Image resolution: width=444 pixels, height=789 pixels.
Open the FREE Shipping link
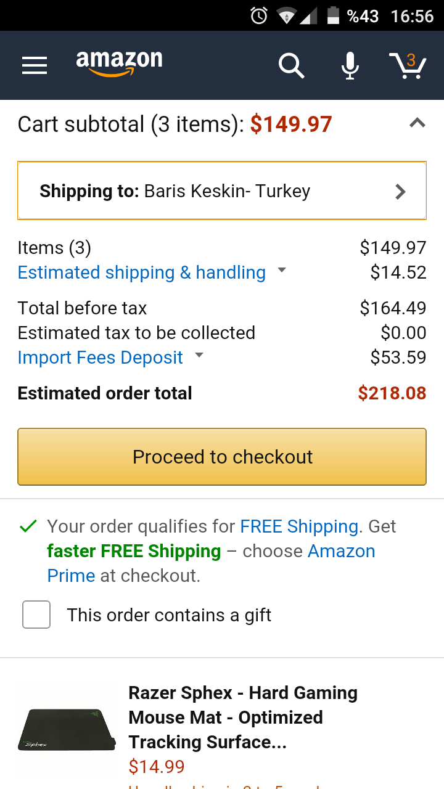click(x=299, y=526)
